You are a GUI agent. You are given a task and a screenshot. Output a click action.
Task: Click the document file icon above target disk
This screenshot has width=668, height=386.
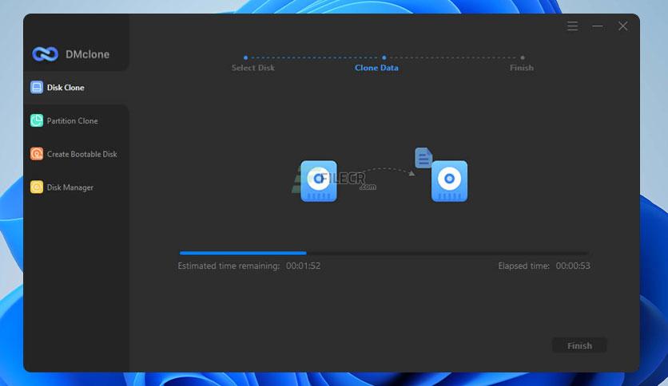(x=423, y=158)
